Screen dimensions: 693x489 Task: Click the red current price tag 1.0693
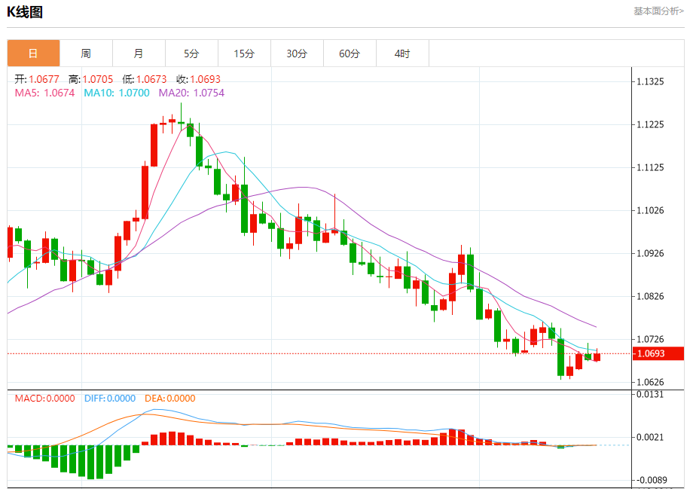tap(658, 353)
